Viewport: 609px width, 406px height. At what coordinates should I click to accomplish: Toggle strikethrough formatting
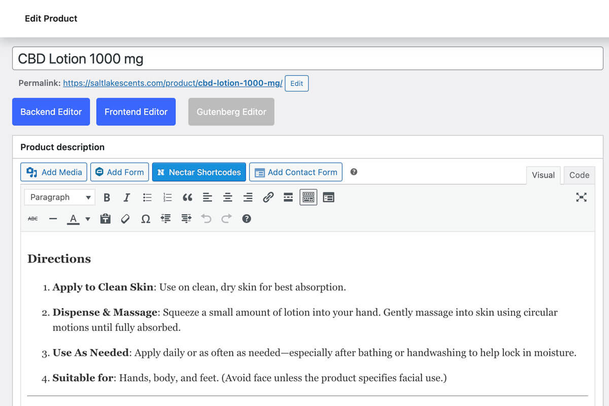[x=32, y=219]
